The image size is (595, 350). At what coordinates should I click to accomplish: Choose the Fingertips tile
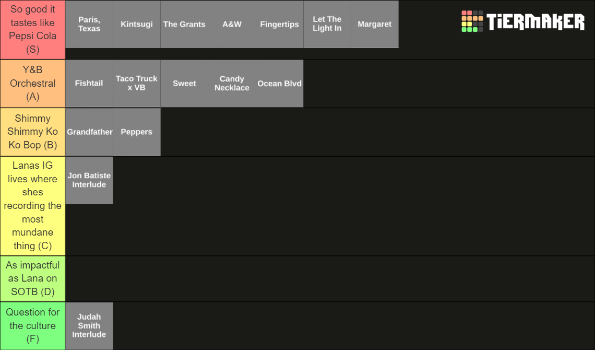tap(280, 25)
